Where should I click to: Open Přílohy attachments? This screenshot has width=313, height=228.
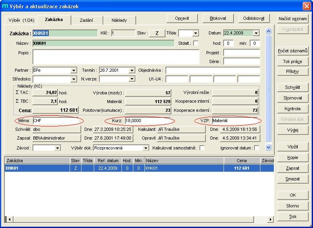[293, 72]
